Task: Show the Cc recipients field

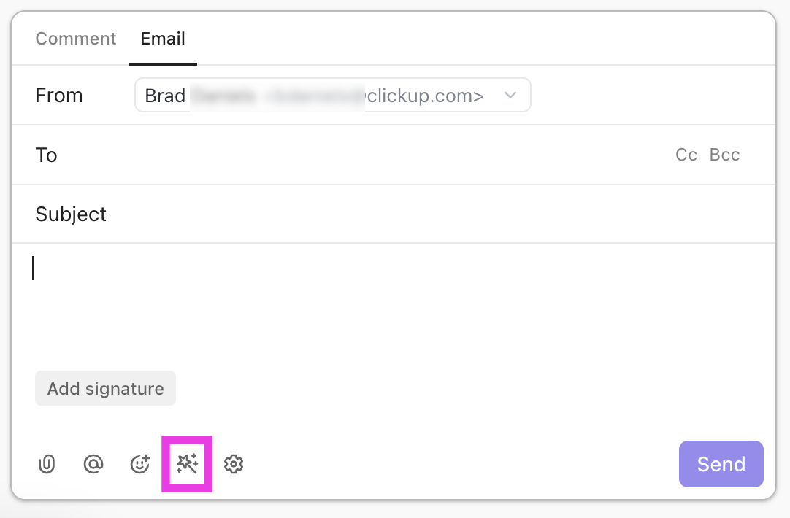Action: tap(686, 155)
